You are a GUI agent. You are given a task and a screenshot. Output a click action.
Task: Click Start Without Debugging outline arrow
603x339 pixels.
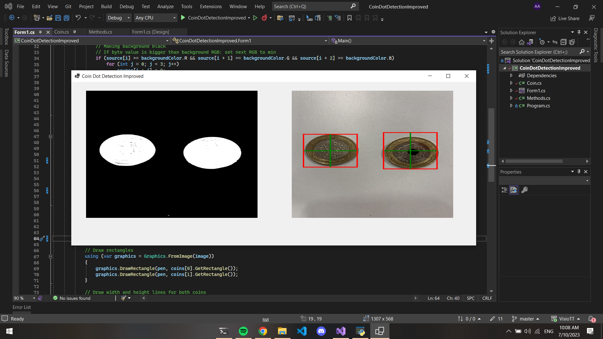click(255, 18)
